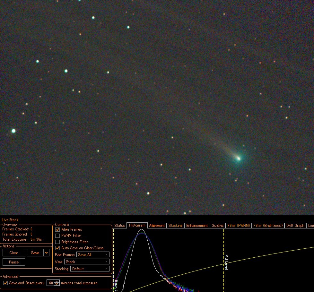Open the Filter (Brightness) tab
Screen dimensions: 314x292
[268, 226]
